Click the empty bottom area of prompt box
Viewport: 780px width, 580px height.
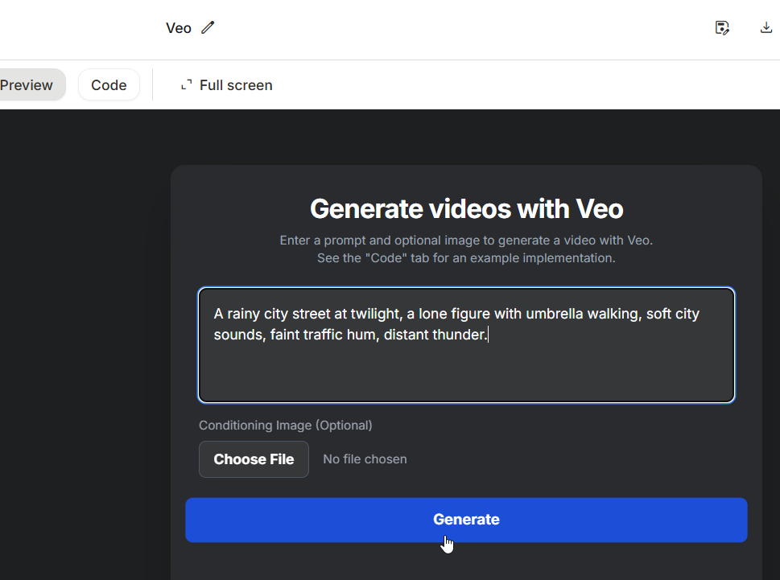pyautogui.click(x=466, y=376)
